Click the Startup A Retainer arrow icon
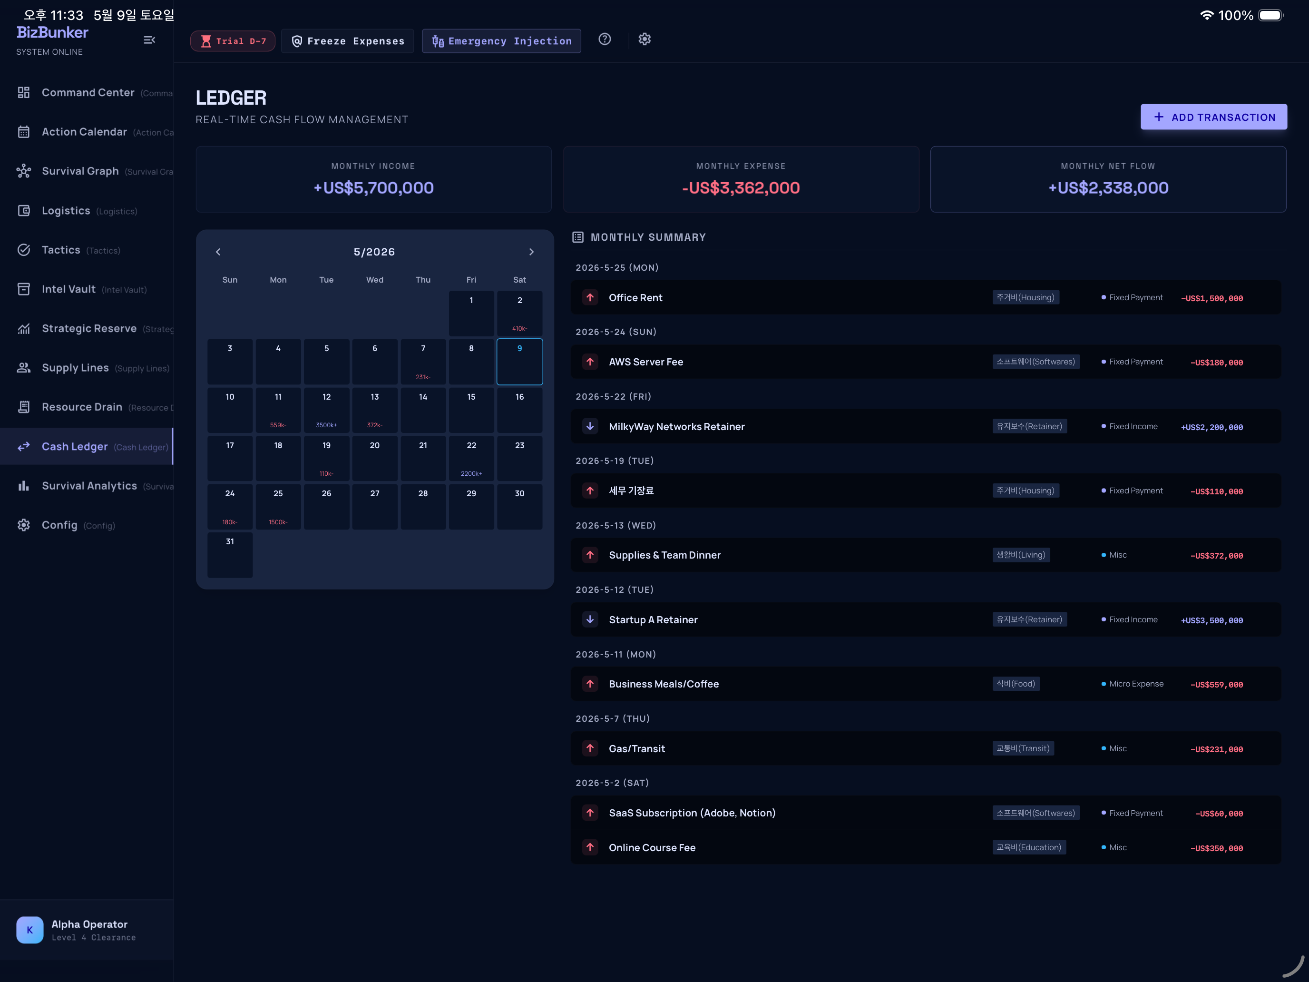The width and height of the screenshot is (1309, 982). (x=590, y=619)
